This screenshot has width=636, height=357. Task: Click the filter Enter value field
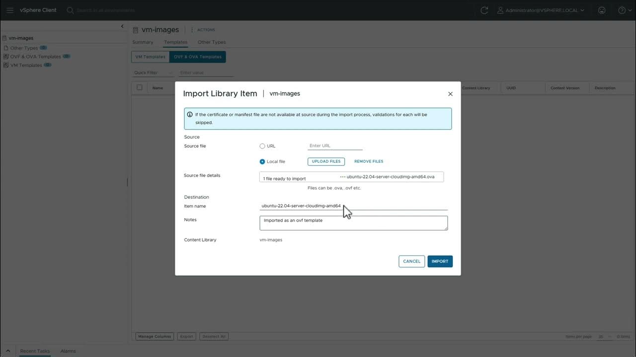206,73
